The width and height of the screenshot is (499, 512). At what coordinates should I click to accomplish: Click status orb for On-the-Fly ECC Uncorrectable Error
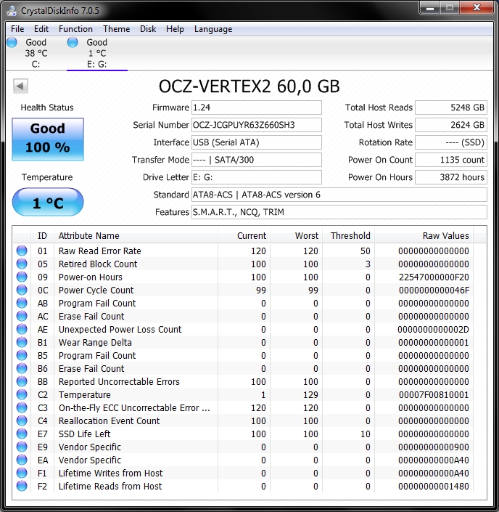pos(22,407)
